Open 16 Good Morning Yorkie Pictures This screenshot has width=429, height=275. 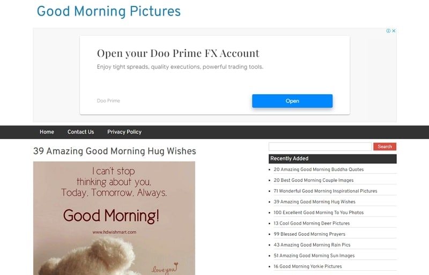(307, 266)
